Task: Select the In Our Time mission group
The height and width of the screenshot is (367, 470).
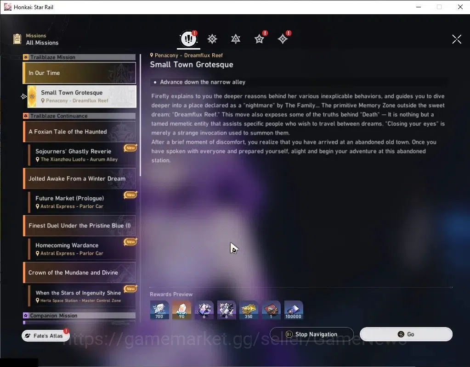Action: pos(79,73)
